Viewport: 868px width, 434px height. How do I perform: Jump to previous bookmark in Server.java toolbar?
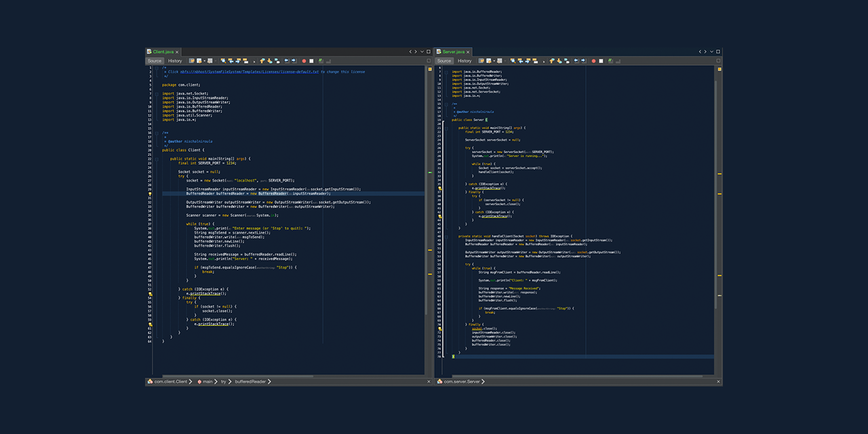coord(551,60)
